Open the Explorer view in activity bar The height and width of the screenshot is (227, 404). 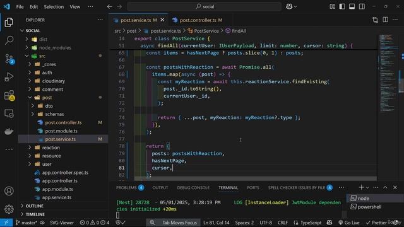9,23
